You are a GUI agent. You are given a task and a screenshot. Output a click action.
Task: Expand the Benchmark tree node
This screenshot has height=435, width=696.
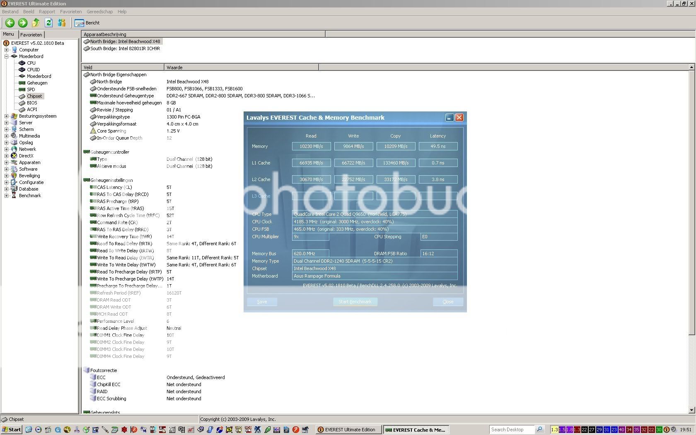point(7,196)
